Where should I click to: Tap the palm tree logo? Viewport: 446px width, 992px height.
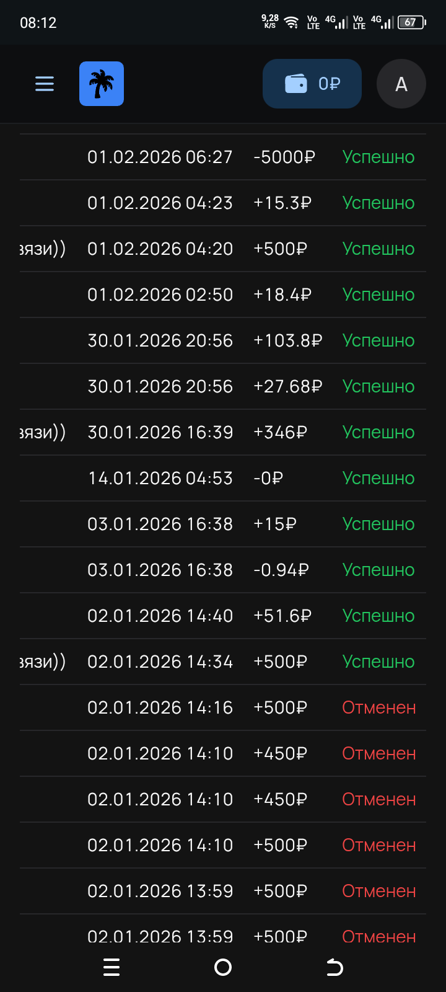pyautogui.click(x=102, y=84)
